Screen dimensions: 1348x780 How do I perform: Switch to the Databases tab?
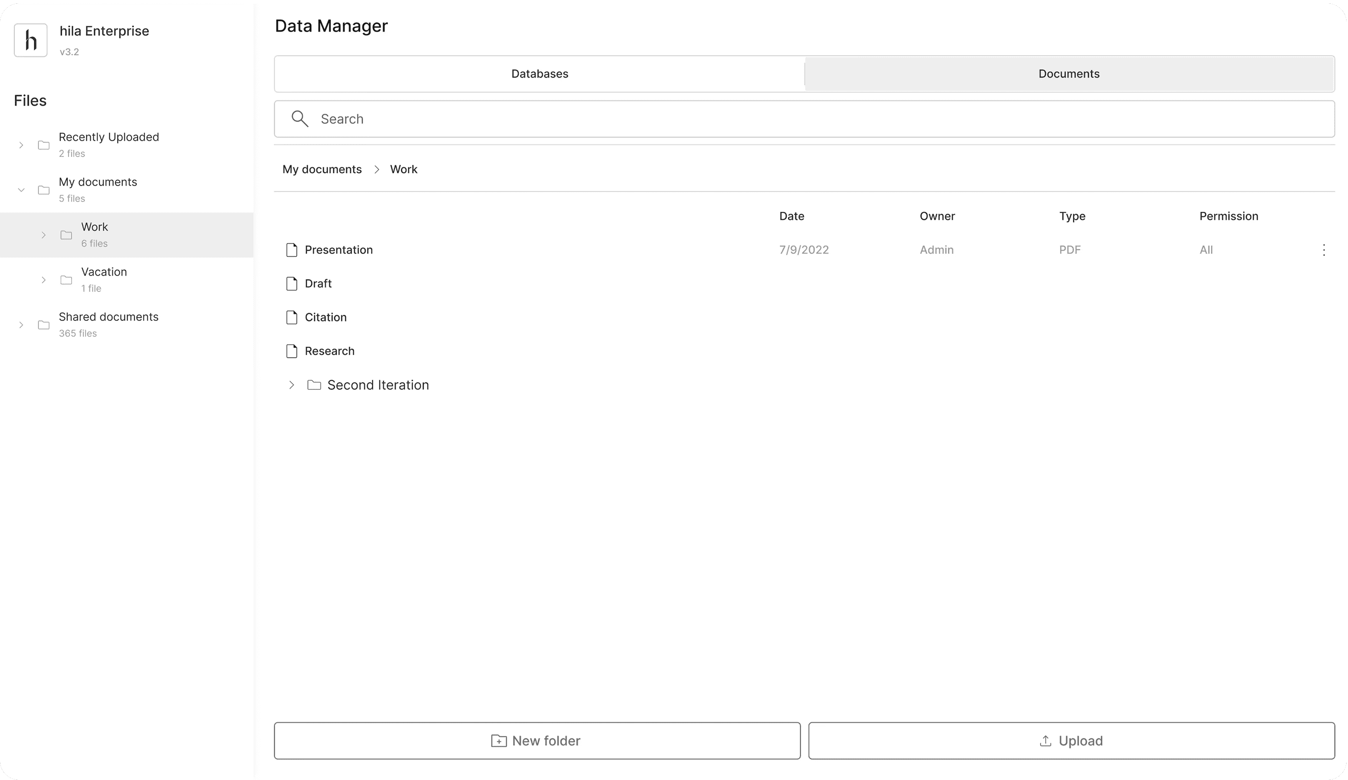point(539,74)
